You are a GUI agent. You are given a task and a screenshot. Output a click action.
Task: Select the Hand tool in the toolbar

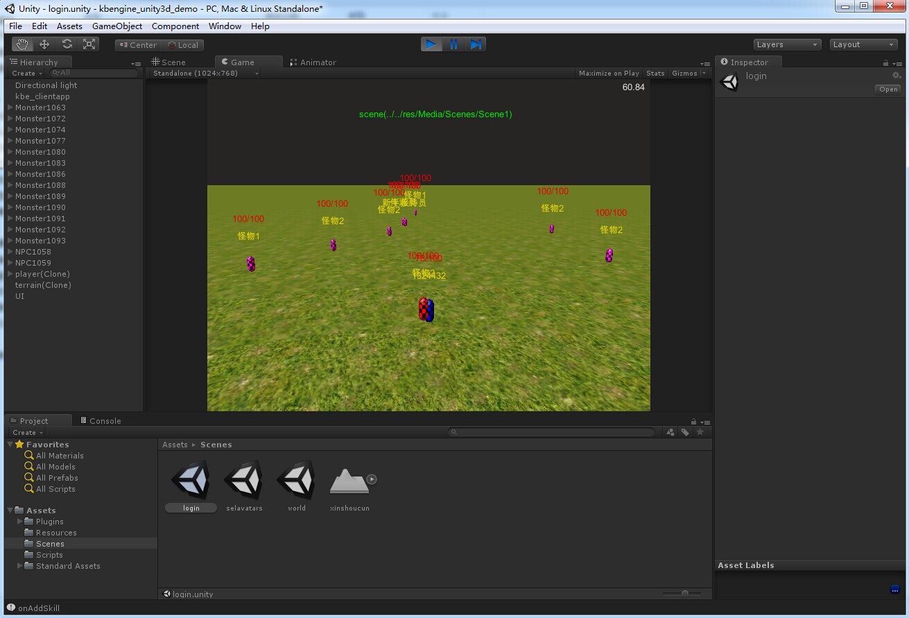(x=21, y=44)
